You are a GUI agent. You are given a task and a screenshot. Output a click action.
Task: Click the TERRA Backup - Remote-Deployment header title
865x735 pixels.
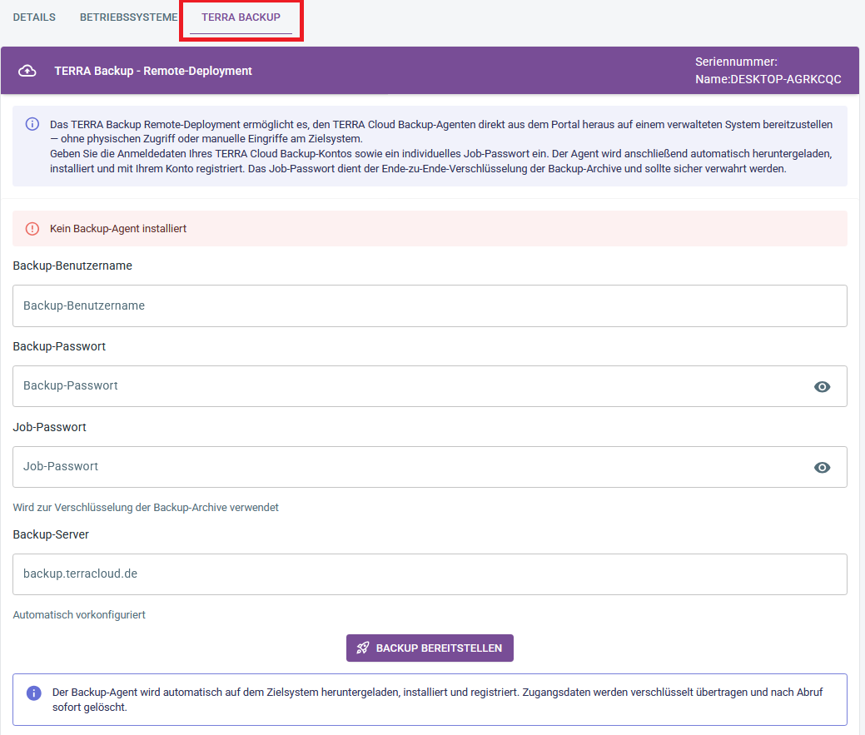pyautogui.click(x=153, y=71)
